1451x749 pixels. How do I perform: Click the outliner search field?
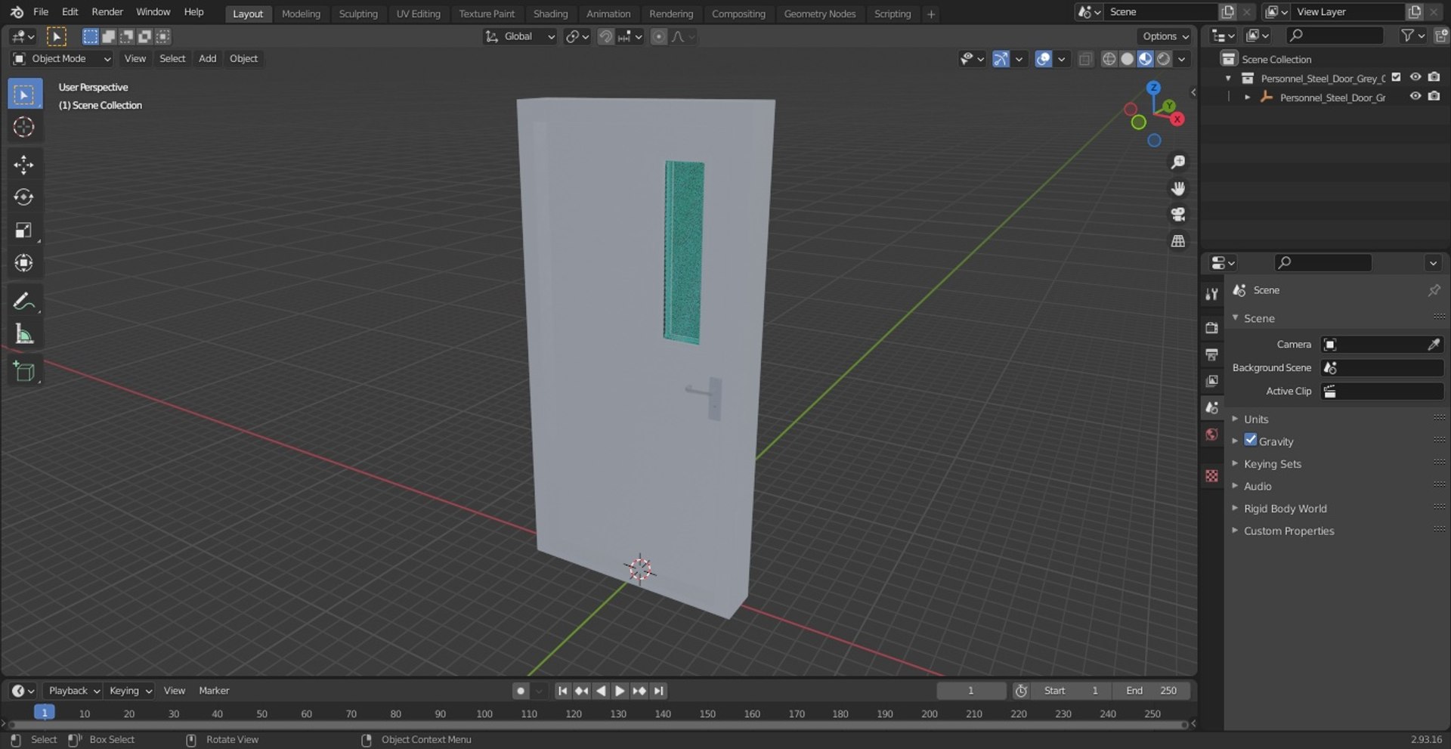click(1335, 36)
